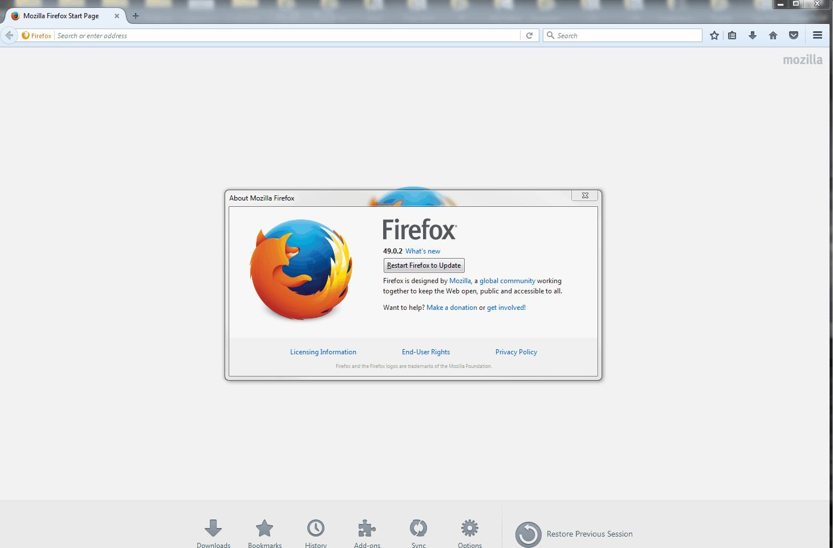The width and height of the screenshot is (833, 548).
Task: Open the global community link
Action: tap(507, 281)
